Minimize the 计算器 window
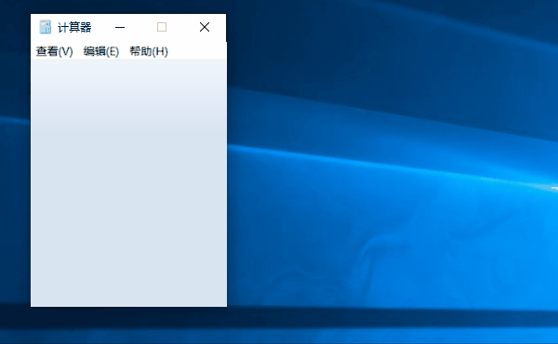Viewport: 558px width, 344px height. (120, 27)
